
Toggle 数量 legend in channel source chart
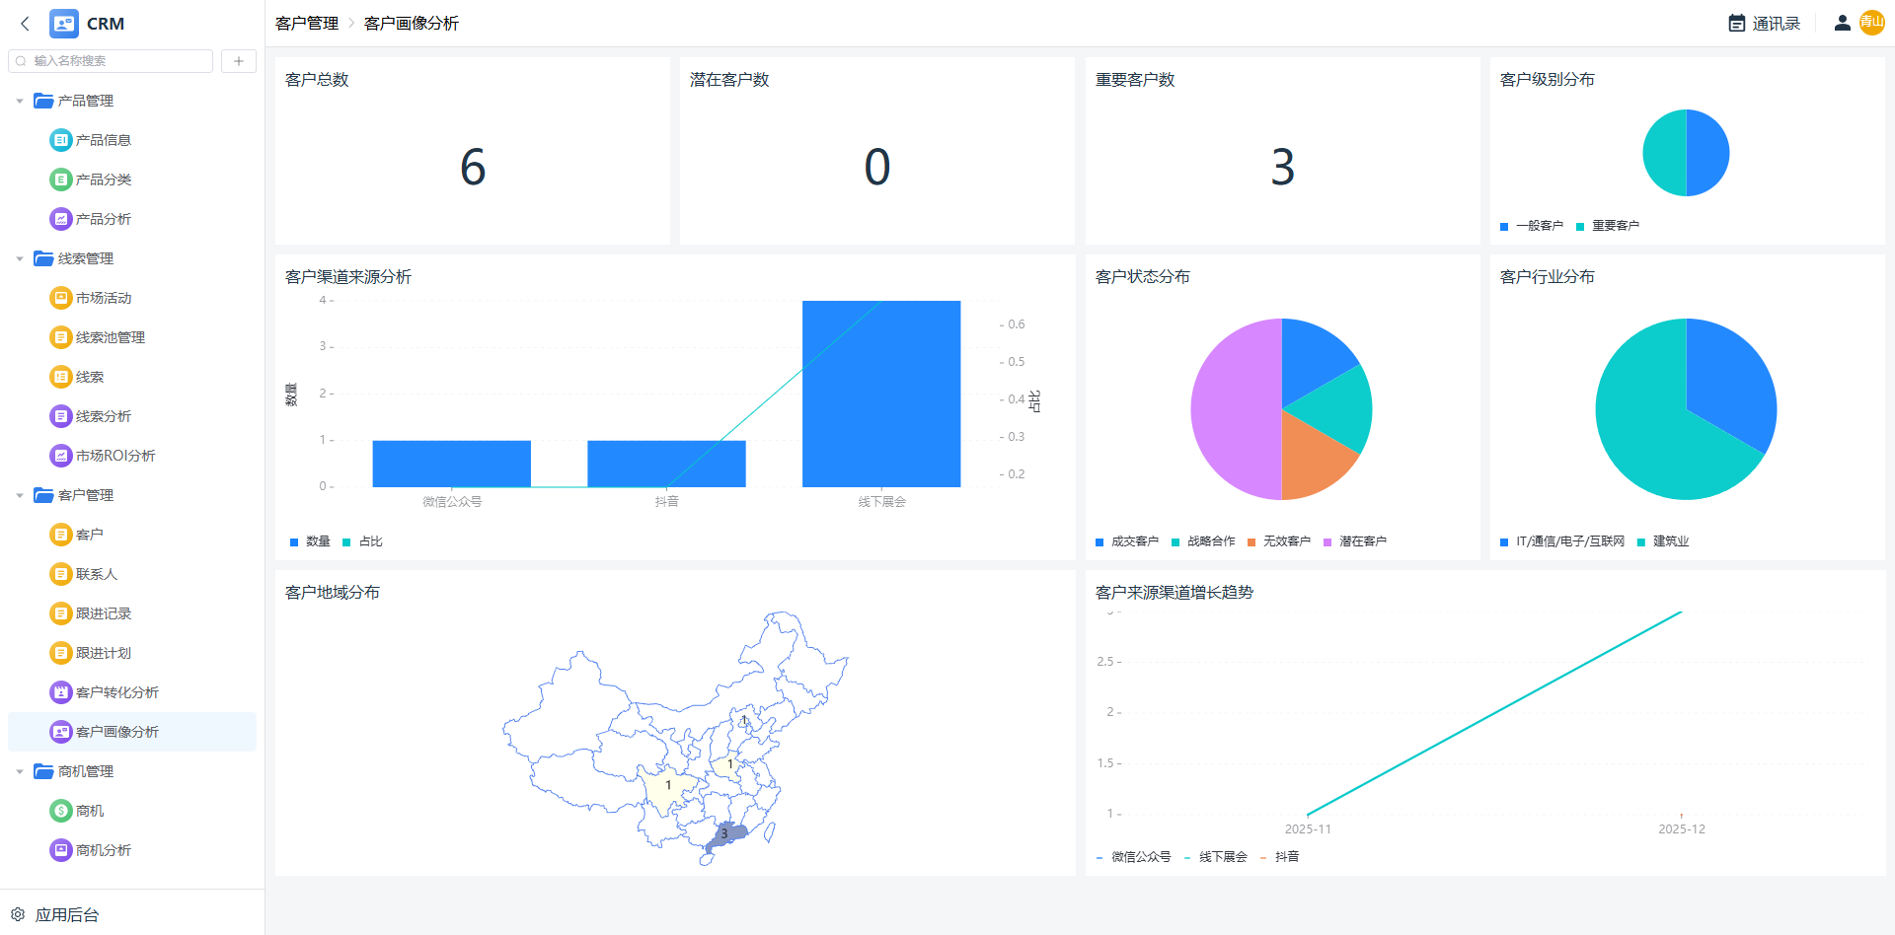(x=310, y=541)
